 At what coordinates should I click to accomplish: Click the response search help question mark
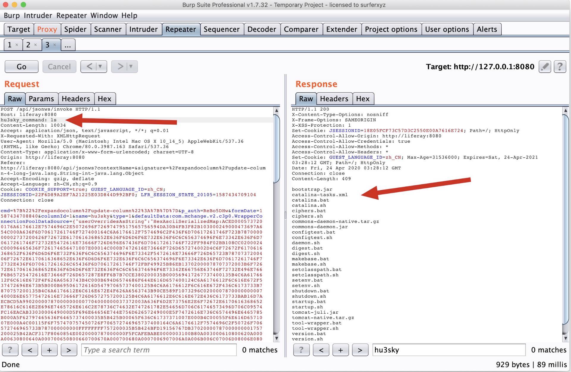(x=301, y=350)
